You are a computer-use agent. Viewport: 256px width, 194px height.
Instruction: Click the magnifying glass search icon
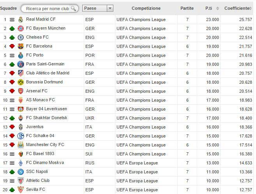coord(74,9)
